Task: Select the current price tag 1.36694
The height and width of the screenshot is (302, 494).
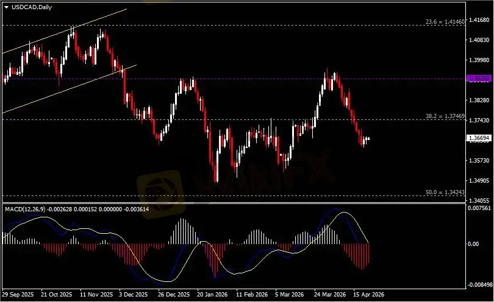Action: [479, 138]
